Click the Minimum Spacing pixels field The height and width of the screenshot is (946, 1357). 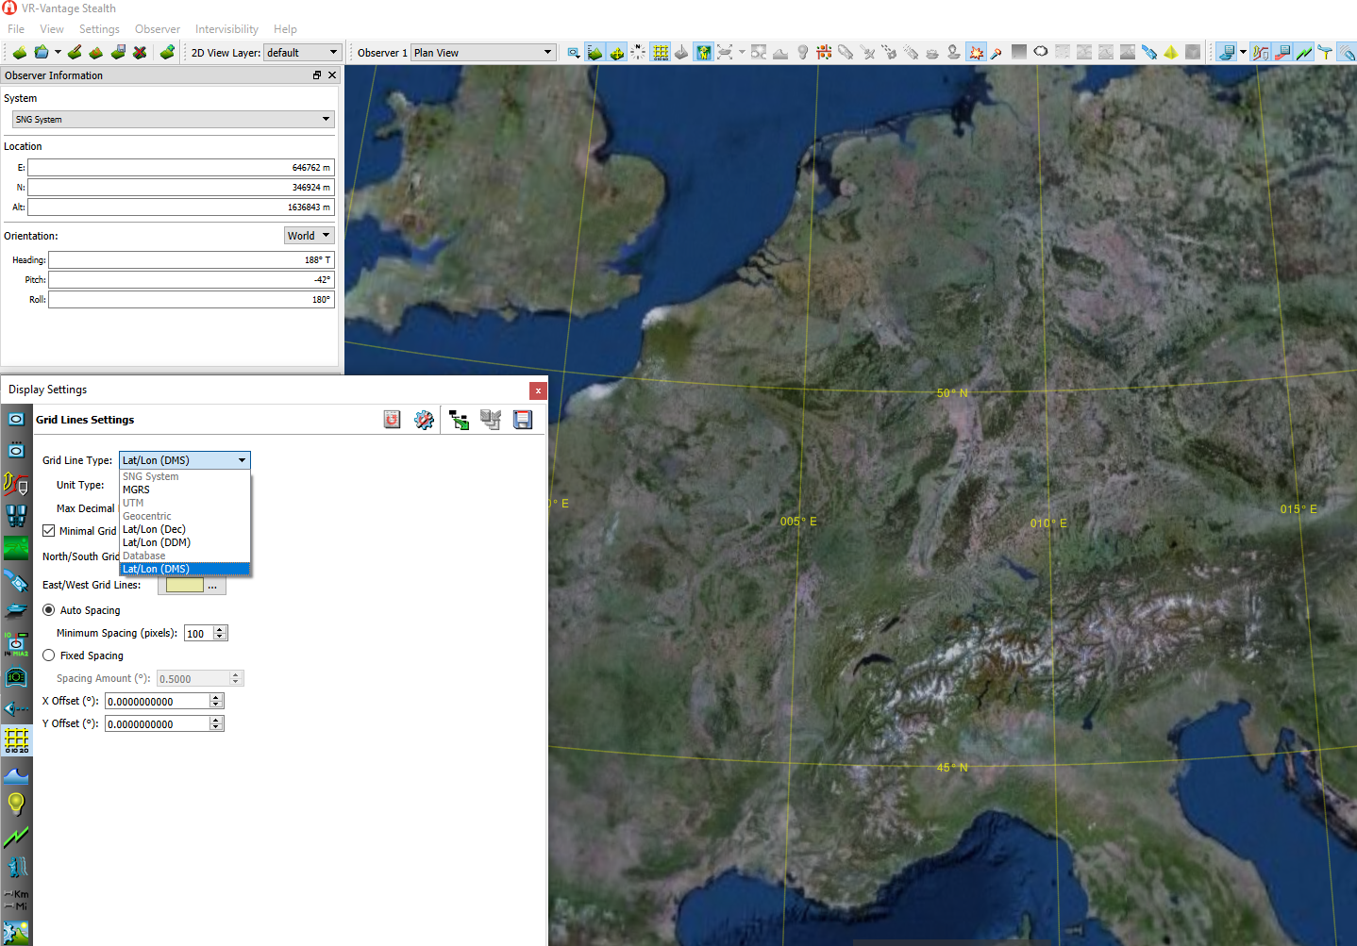coord(199,634)
